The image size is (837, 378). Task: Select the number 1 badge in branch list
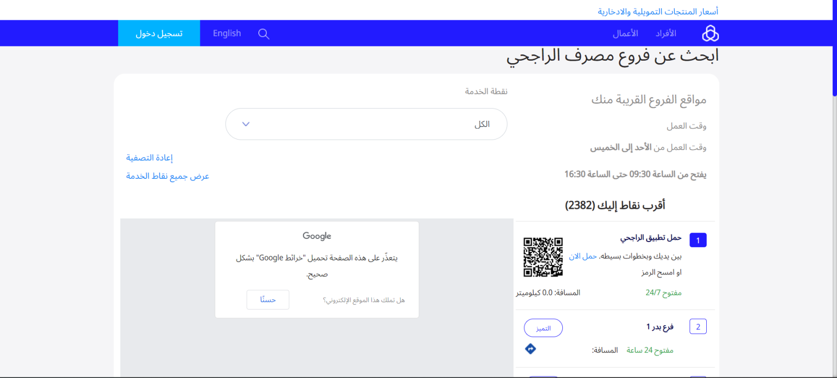[x=698, y=240]
